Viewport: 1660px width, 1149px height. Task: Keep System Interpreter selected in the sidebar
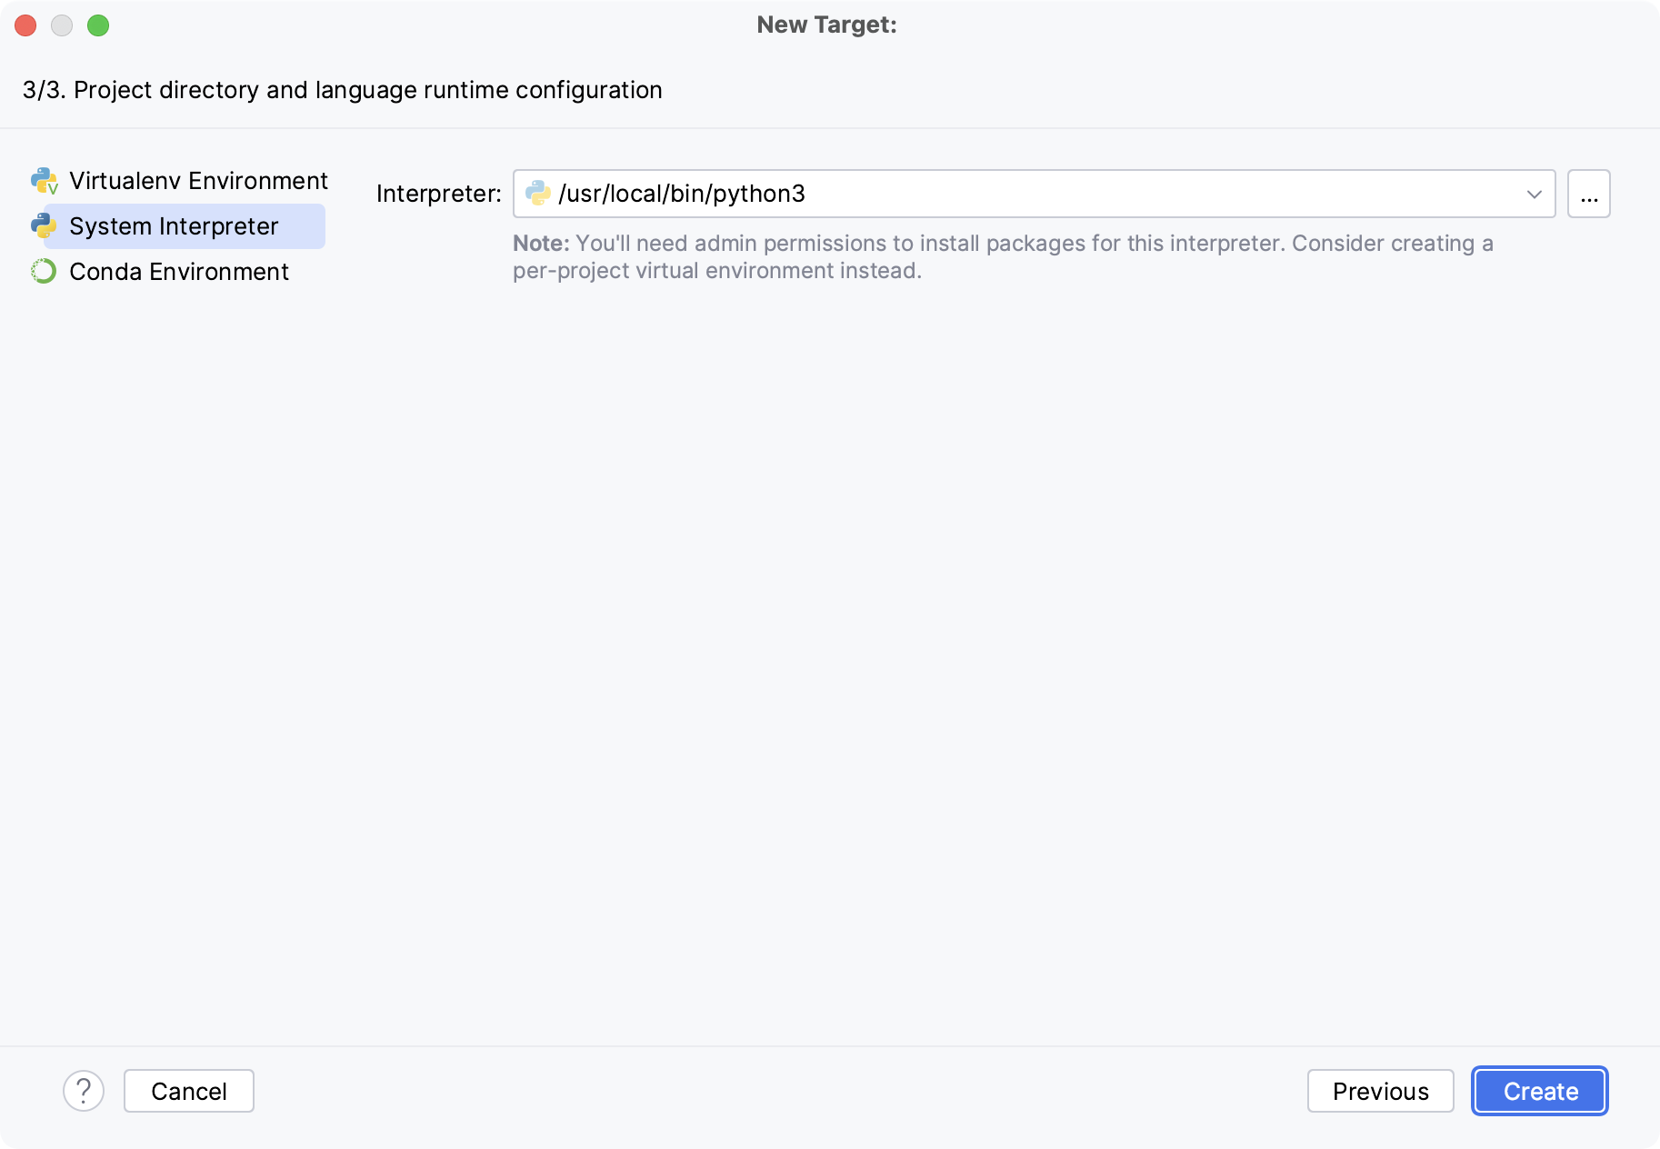175,225
